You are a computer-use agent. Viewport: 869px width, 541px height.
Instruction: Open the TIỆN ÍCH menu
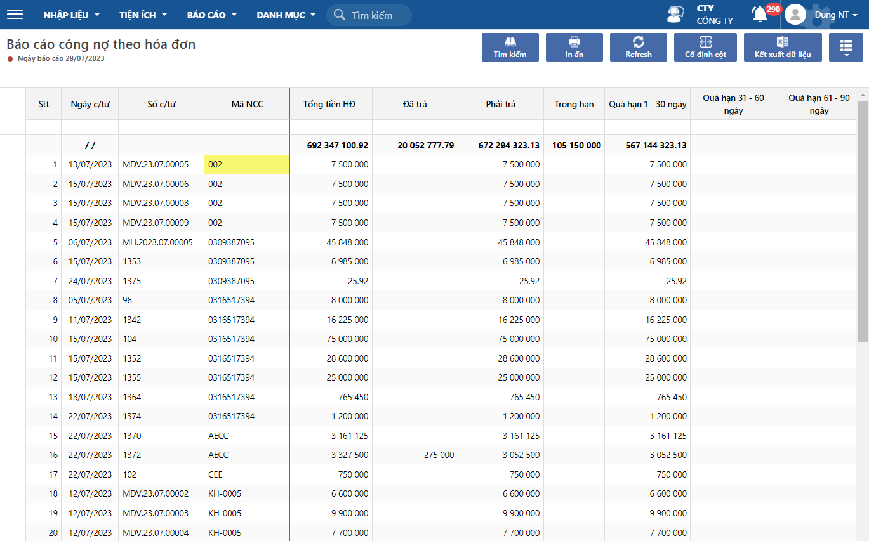[143, 15]
